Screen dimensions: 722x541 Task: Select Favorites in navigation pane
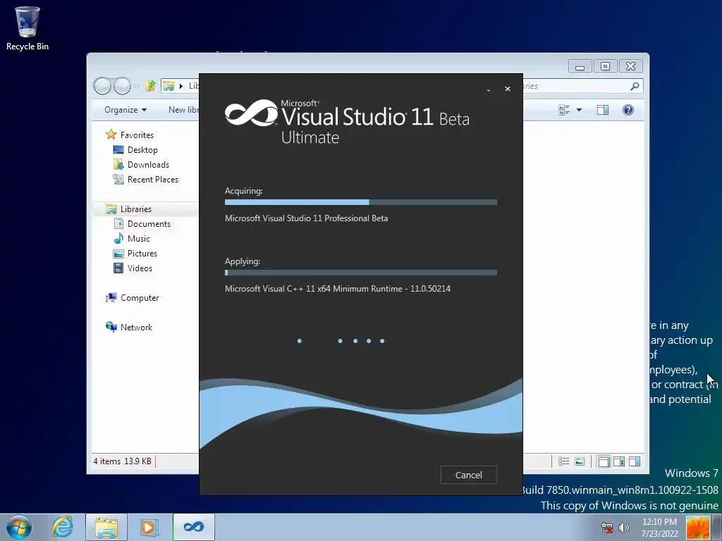pos(137,135)
